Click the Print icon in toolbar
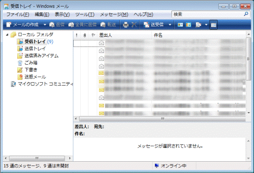The height and width of the screenshot is (173, 254). [125, 25]
